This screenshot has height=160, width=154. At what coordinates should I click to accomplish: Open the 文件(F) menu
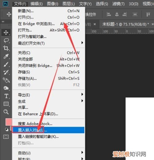(x=20, y=4)
